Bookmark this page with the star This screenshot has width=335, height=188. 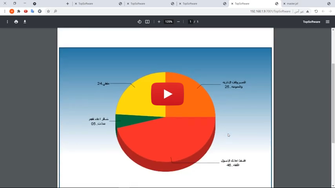point(48,11)
